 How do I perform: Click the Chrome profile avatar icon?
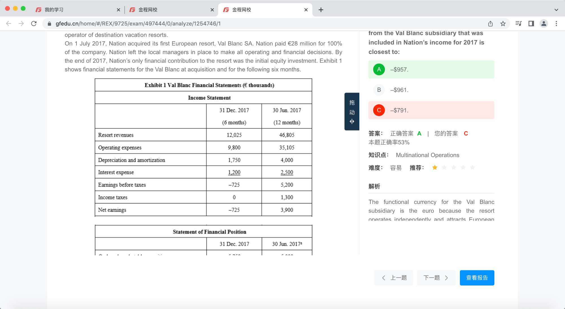click(544, 23)
